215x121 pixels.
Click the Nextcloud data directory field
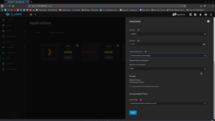(x=168, y=55)
